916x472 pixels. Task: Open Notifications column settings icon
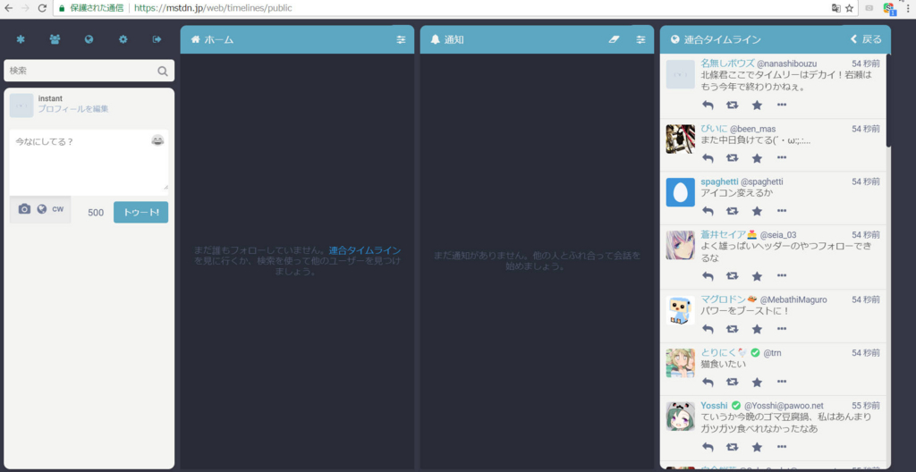coord(640,39)
